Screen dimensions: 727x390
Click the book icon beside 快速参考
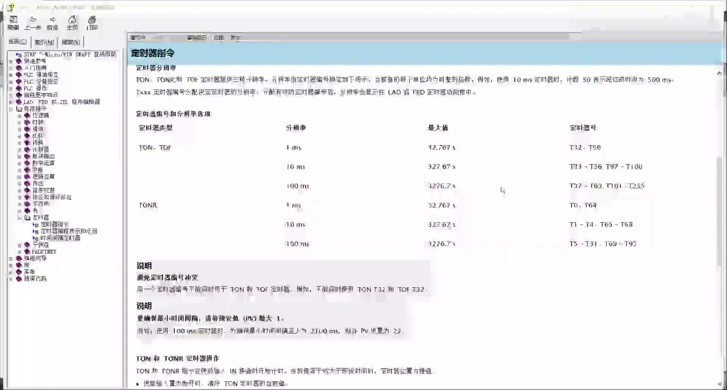click(19, 61)
